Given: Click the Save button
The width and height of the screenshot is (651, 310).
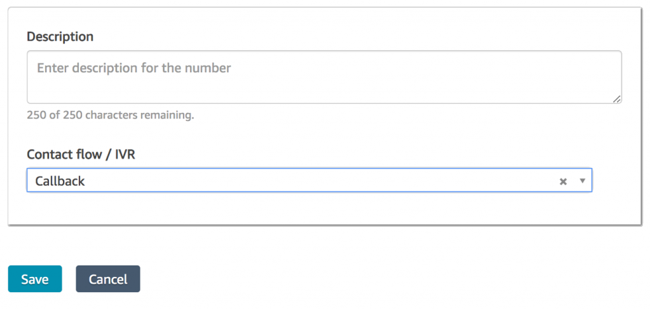Looking at the screenshot, I should (x=35, y=279).
